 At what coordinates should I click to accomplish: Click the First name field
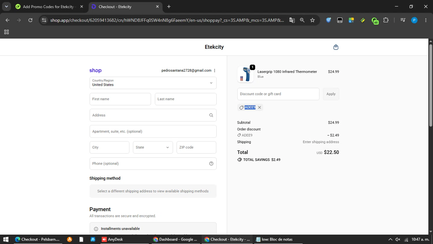tap(120, 99)
